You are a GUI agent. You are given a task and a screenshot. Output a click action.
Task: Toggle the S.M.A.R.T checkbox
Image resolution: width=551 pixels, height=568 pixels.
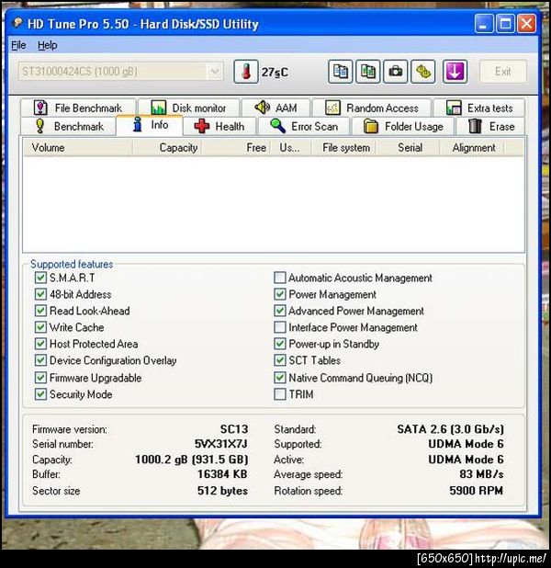click(40, 278)
